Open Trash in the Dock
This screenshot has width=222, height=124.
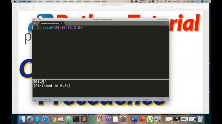click(200, 119)
